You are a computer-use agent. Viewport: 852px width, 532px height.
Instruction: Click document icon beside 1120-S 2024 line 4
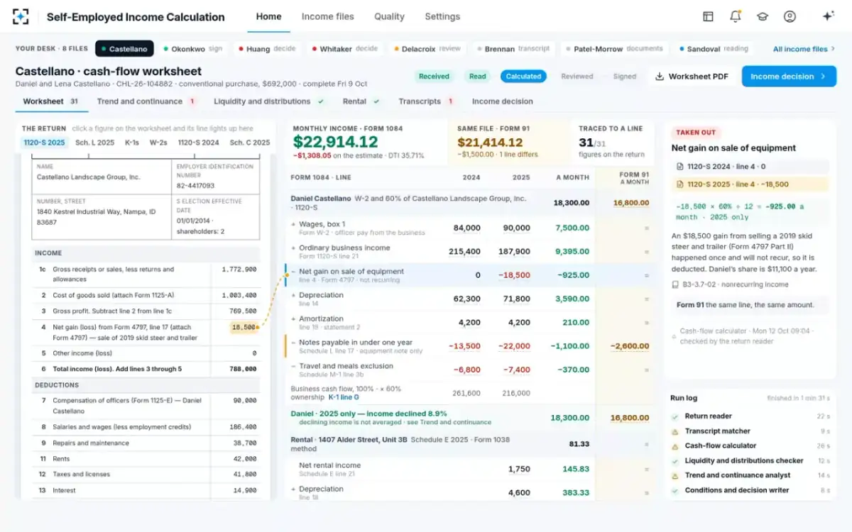point(680,167)
